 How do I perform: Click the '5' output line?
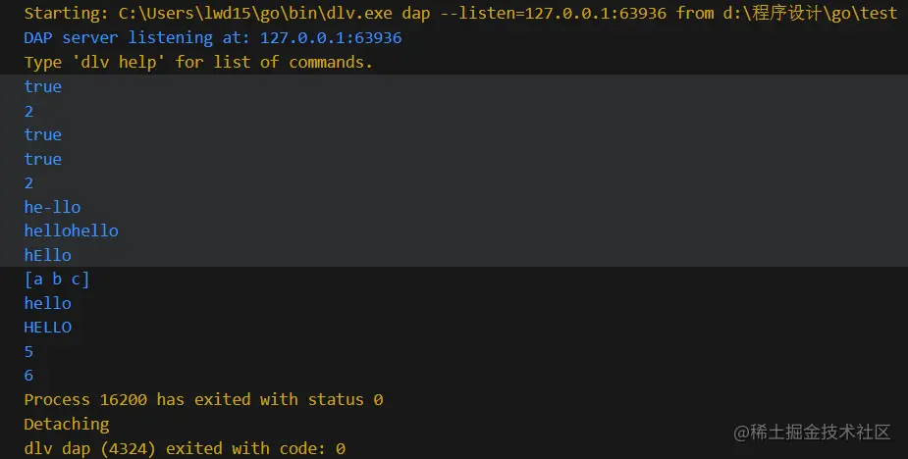click(29, 351)
